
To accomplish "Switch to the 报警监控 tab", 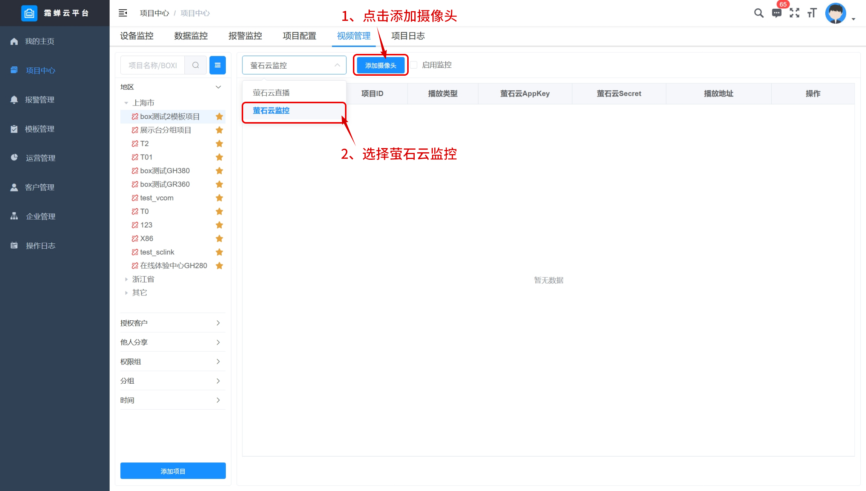I will coord(245,36).
